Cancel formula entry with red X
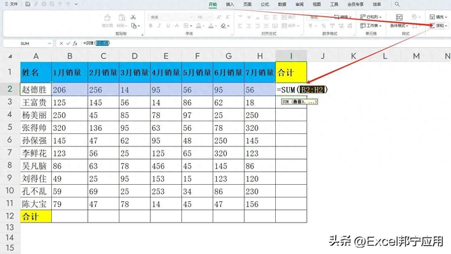This screenshot has height=254, width=451. click(x=61, y=43)
